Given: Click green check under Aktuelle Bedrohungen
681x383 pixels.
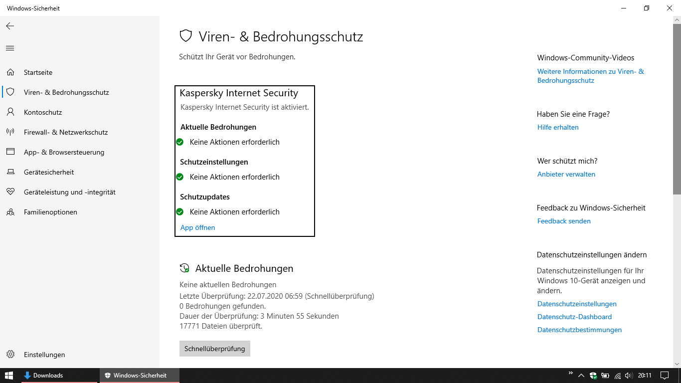Looking at the screenshot, I should pyautogui.click(x=180, y=142).
